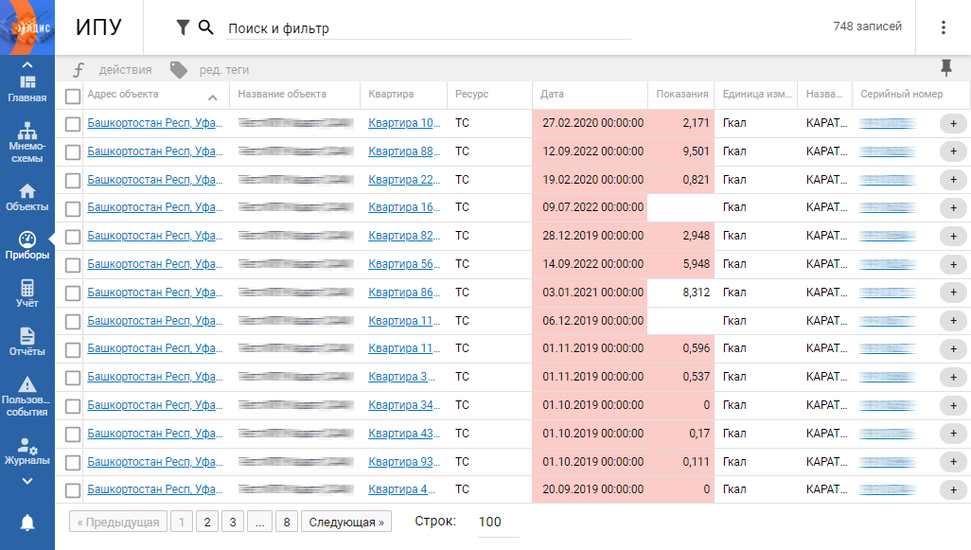Open the filter funnel icon
The width and height of the screenshot is (971, 550).
point(183,27)
